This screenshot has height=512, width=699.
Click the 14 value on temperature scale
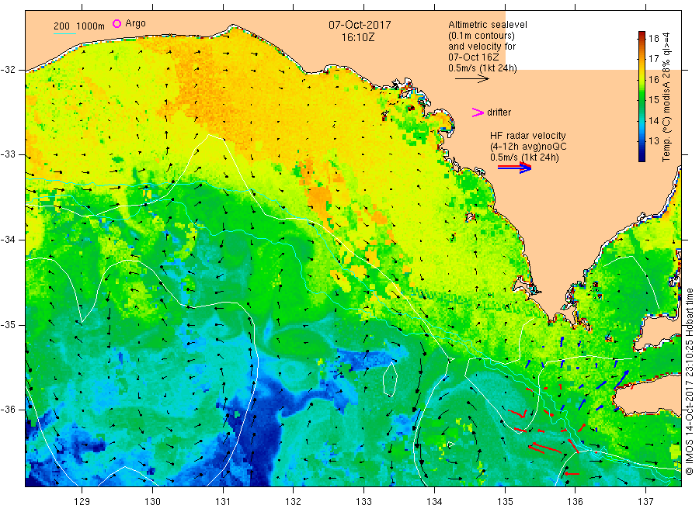click(x=653, y=121)
